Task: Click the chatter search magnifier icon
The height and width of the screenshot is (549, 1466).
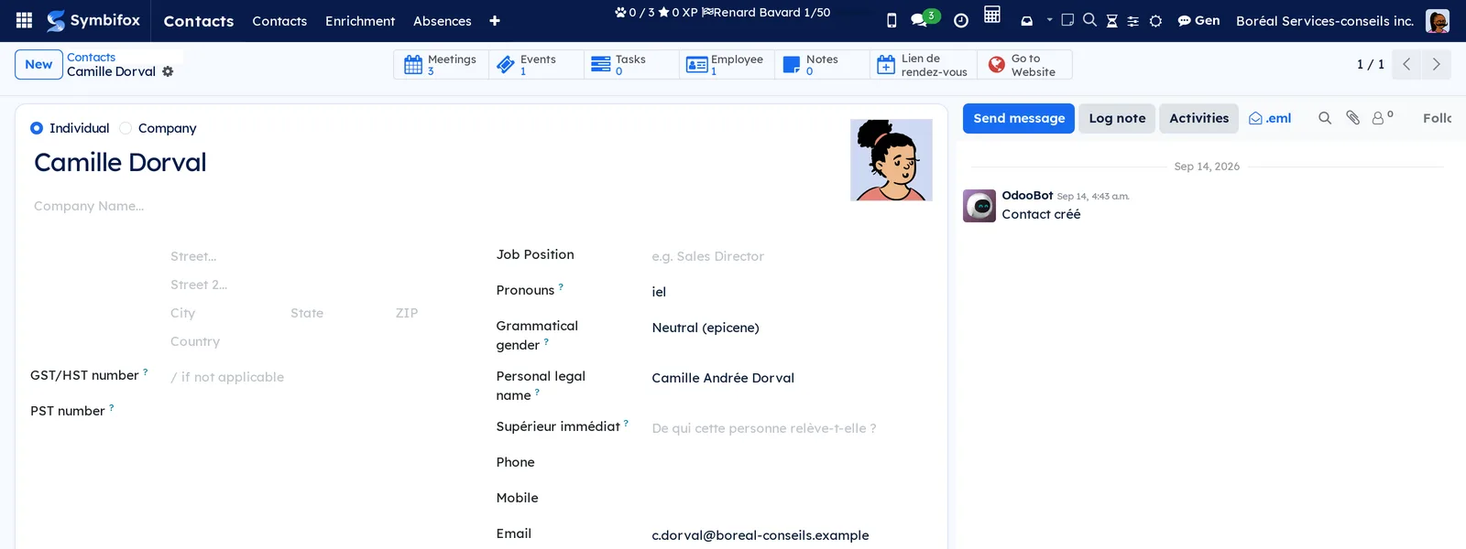Action: [1325, 118]
